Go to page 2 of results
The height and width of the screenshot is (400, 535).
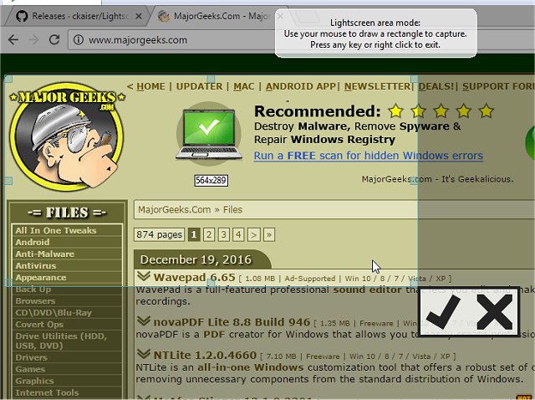click(x=209, y=234)
